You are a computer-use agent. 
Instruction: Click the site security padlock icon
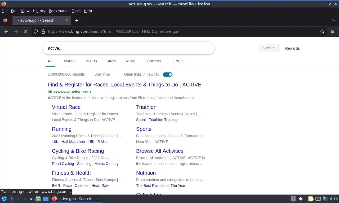point(43,31)
